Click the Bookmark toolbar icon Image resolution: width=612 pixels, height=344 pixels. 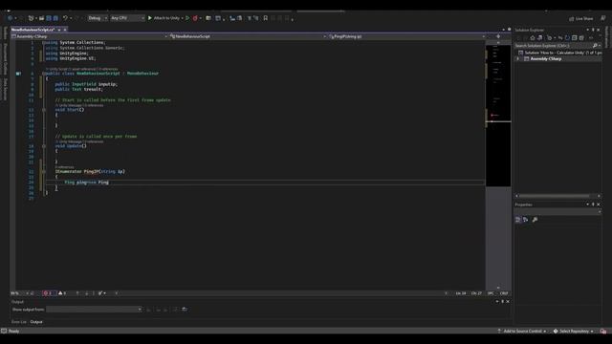266,18
